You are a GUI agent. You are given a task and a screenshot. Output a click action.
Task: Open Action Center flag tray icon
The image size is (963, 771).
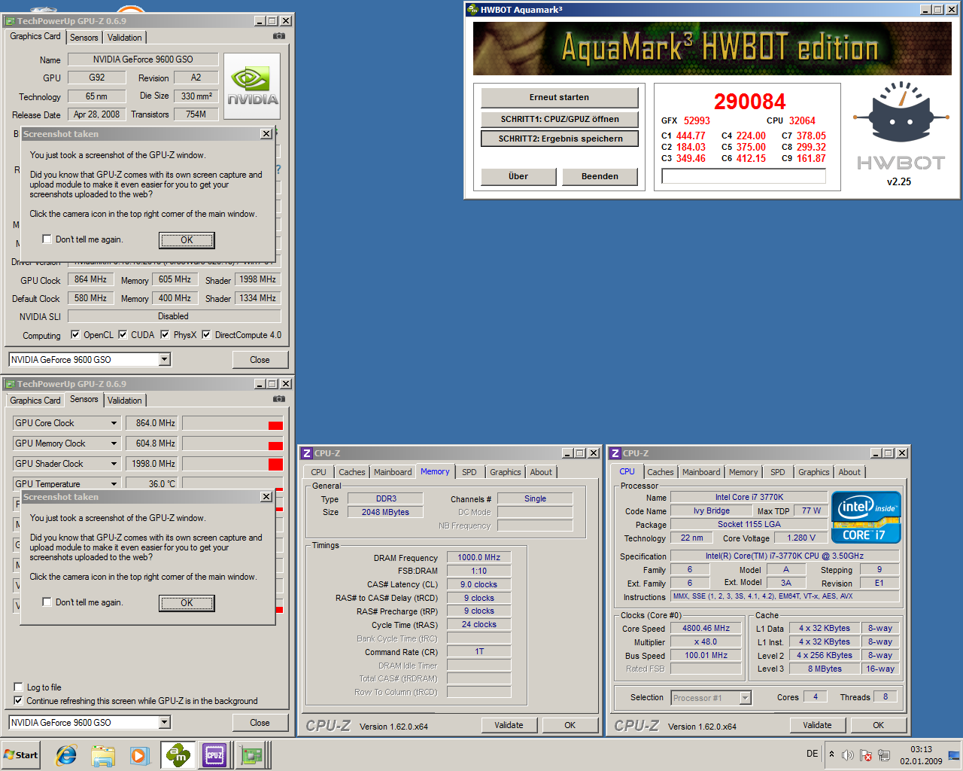[x=866, y=754]
